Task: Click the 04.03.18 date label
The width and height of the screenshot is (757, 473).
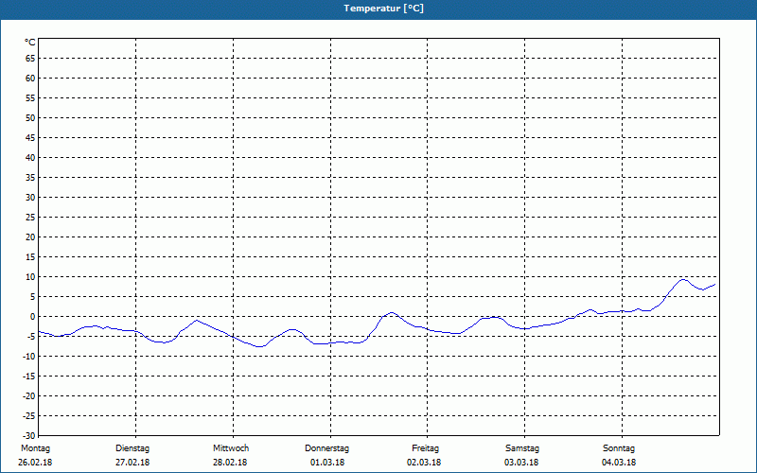Action: click(619, 463)
